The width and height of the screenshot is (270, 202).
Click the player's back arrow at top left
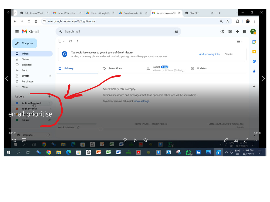pyautogui.click(x=8, y=12)
